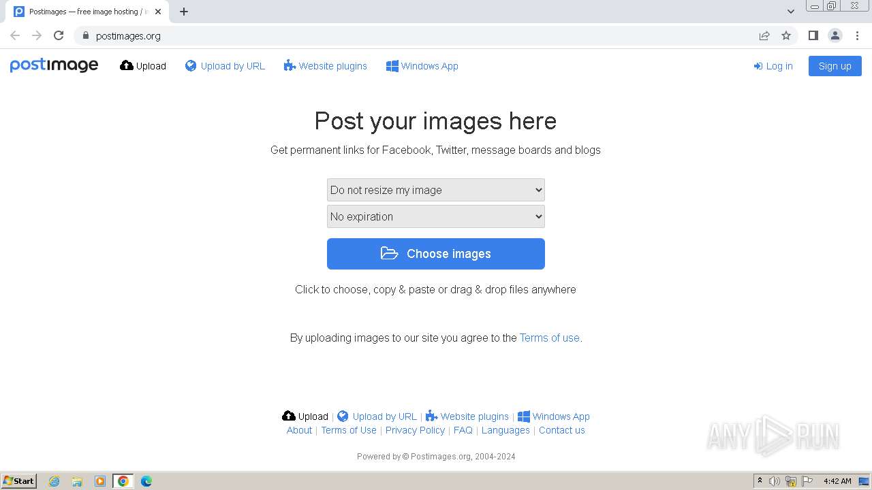Viewport: 872px width, 490px height.
Task: Click the postimage logo
Action: pyautogui.click(x=54, y=65)
